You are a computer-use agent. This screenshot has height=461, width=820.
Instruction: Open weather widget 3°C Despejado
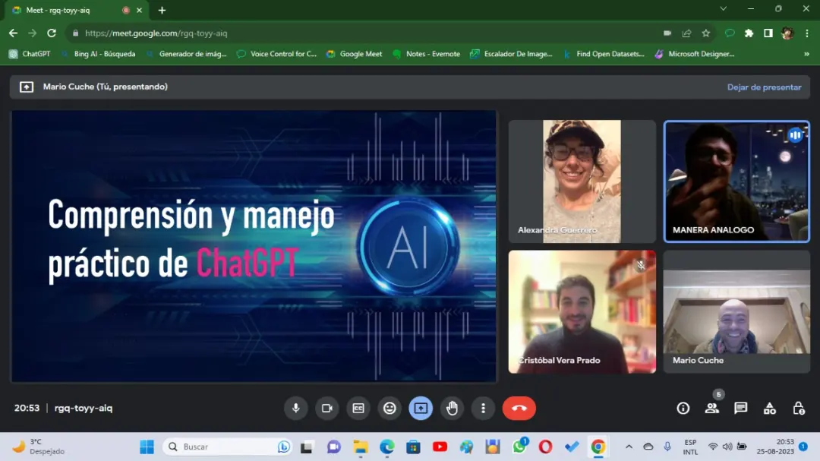(39, 447)
